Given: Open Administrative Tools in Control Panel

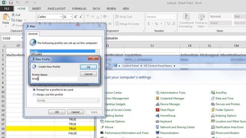Looking at the screenshot, I should (x=173, y=93).
